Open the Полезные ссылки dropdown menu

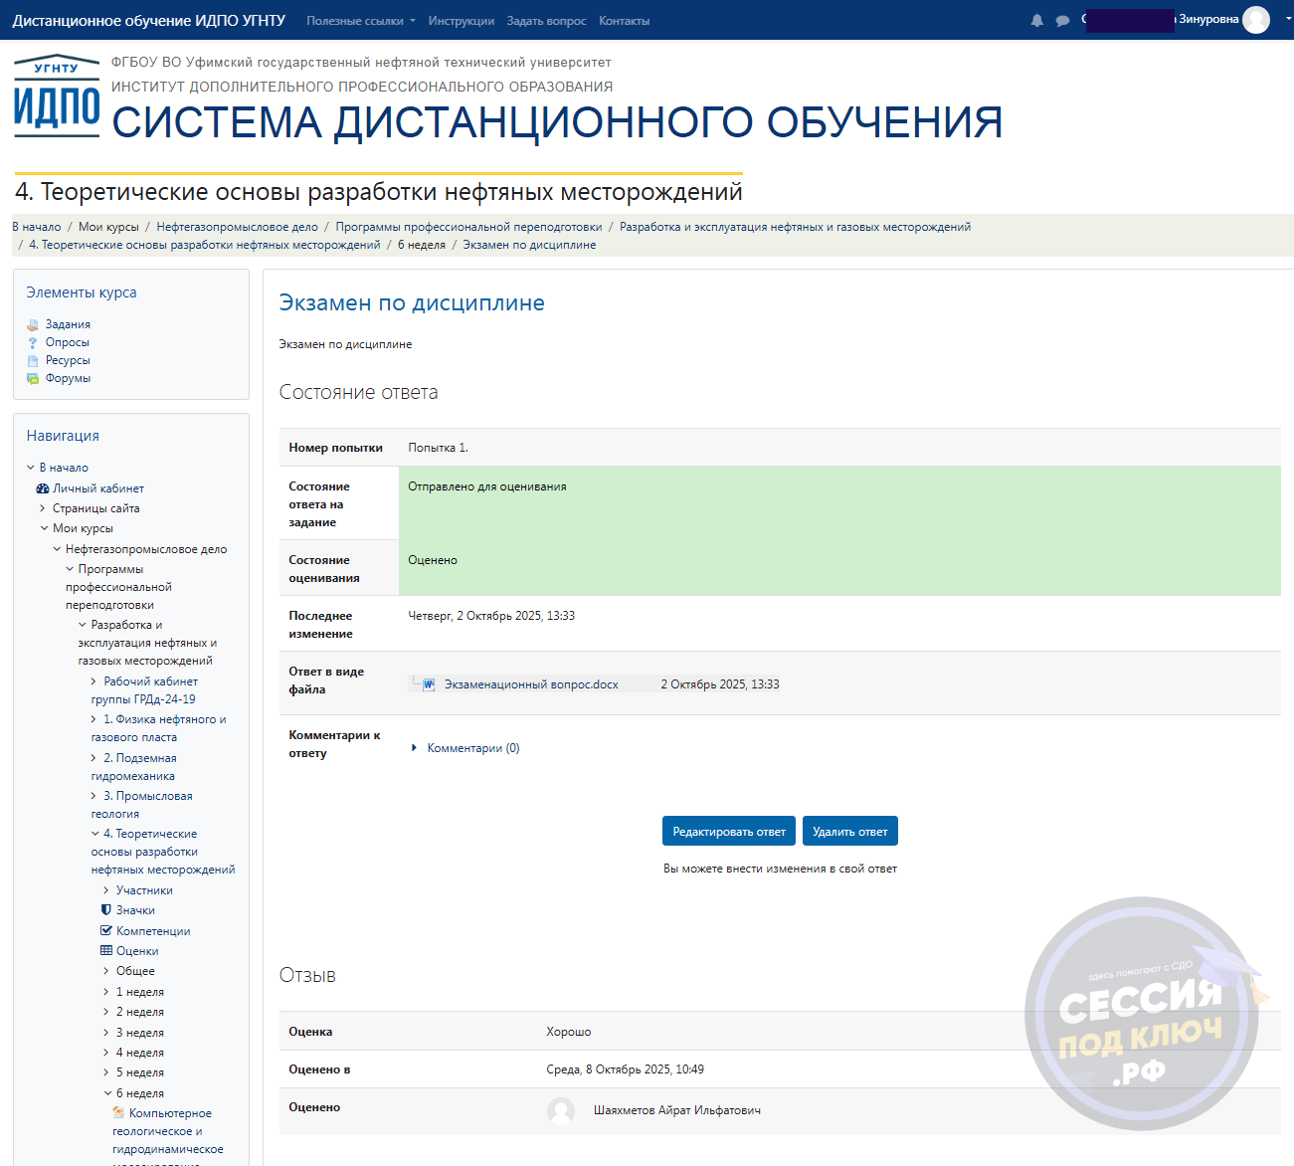360,21
